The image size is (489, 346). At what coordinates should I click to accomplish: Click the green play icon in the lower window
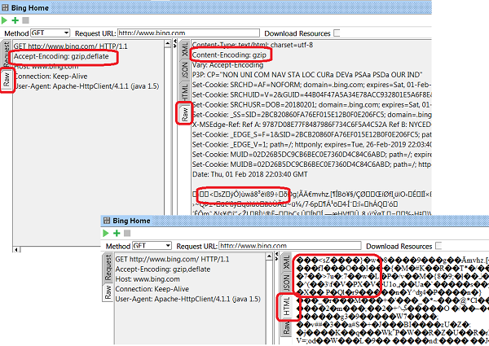106,234
